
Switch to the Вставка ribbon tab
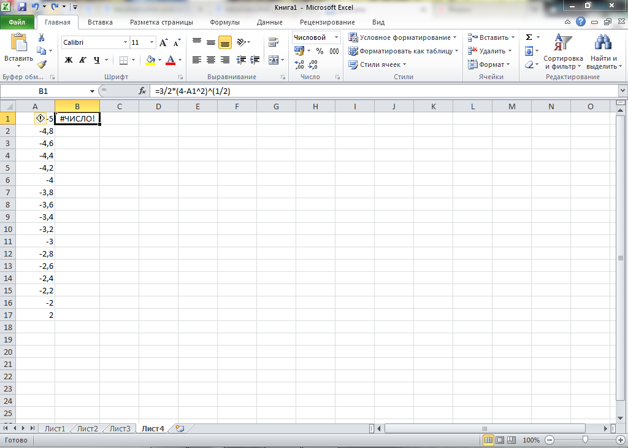tap(100, 23)
